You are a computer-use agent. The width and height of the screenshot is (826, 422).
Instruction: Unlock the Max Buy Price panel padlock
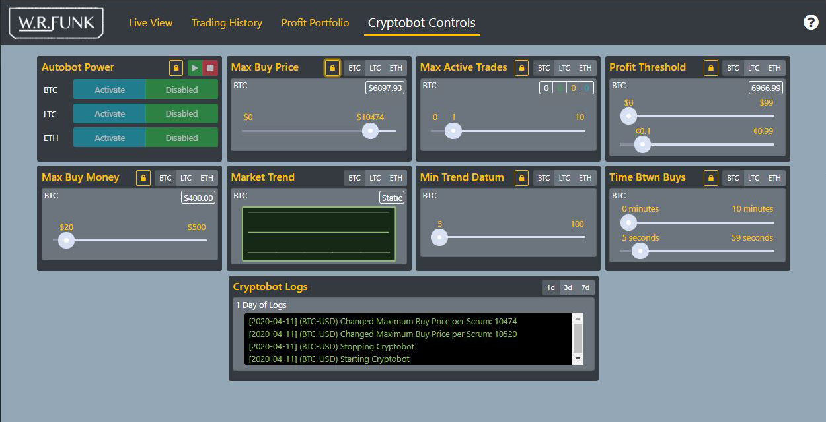(x=332, y=67)
